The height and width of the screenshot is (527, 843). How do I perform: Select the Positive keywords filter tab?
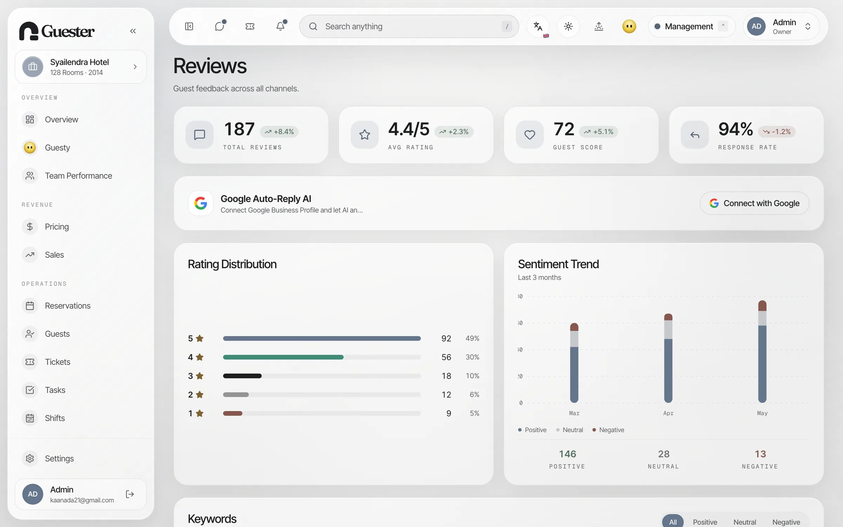705,522
